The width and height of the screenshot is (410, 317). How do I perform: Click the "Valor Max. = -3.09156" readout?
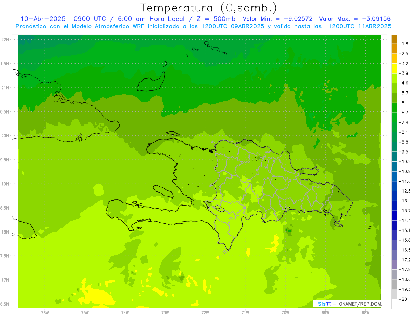click(355, 19)
